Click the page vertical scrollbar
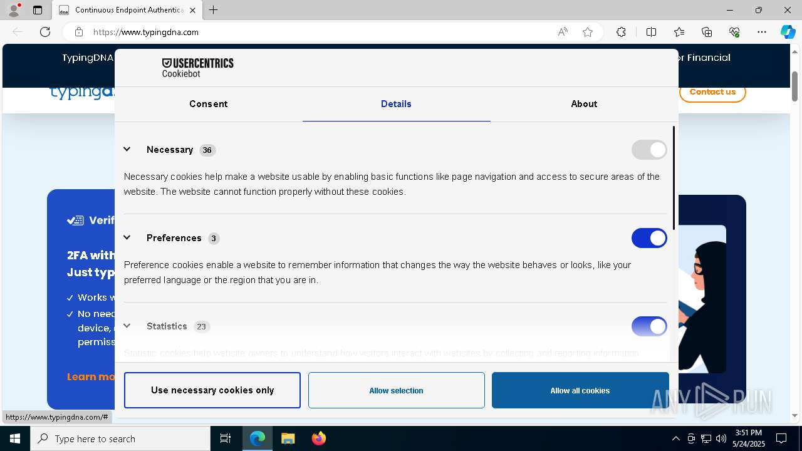 click(794, 86)
